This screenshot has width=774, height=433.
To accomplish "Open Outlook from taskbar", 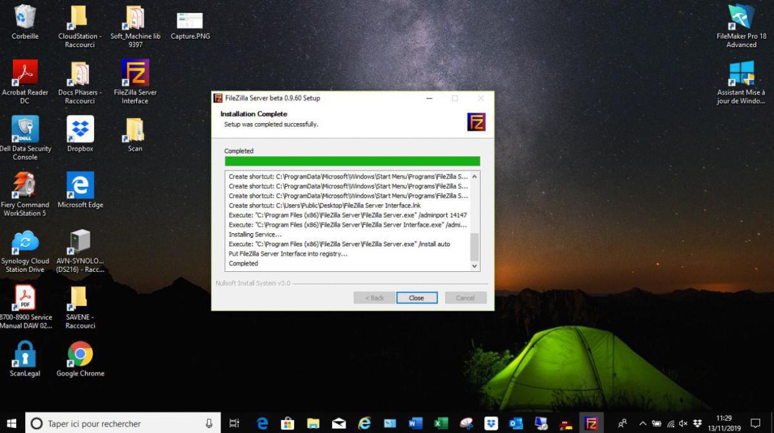I will click(x=516, y=423).
